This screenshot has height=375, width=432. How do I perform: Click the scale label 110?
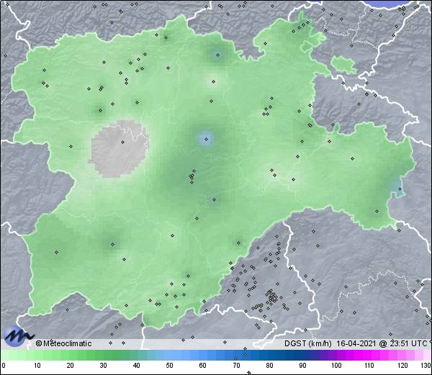tap(369, 366)
